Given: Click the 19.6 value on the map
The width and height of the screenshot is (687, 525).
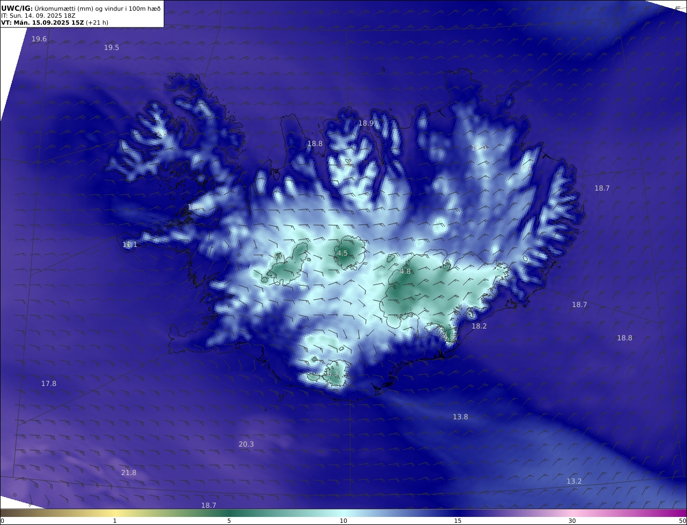Looking at the screenshot, I should [39, 39].
